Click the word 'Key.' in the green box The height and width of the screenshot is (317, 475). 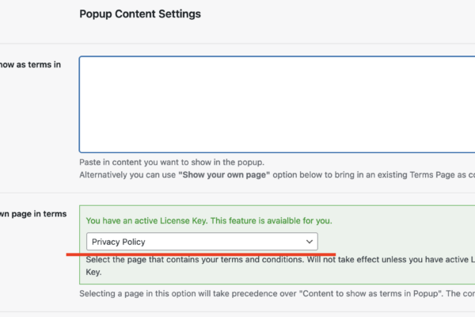[93, 272]
